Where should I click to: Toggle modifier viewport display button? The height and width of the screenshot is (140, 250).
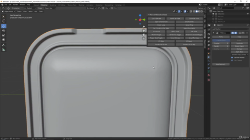pyautogui.click(x=236, y=33)
